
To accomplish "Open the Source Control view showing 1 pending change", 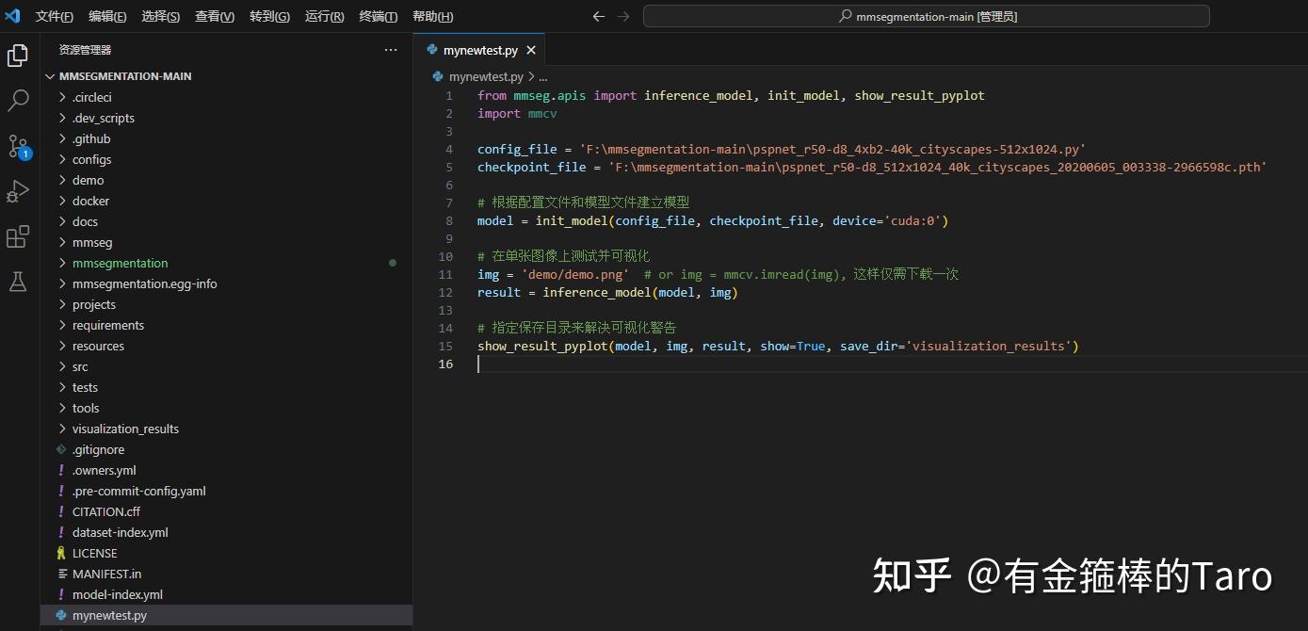I will (x=18, y=146).
